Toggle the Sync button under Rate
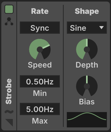 point(40,28)
